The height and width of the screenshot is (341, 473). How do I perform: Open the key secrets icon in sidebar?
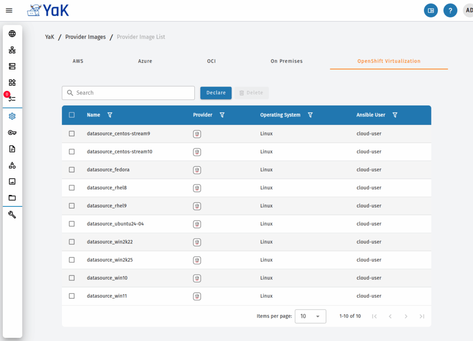tap(12, 132)
